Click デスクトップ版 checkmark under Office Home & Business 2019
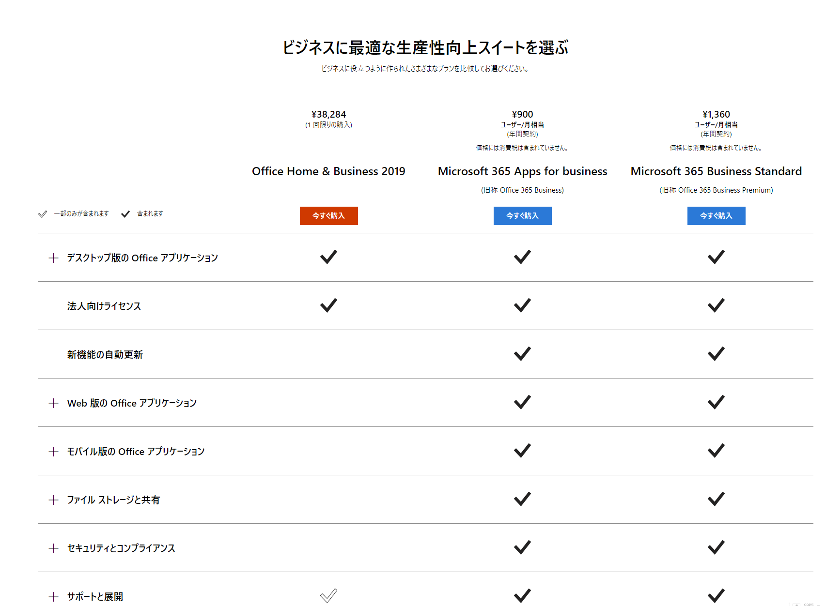The image size is (826, 606). [328, 257]
